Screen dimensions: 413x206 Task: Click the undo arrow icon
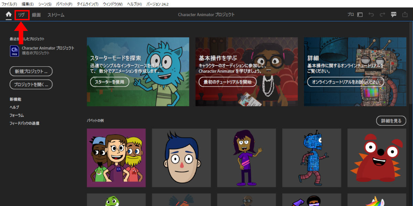click(x=371, y=15)
